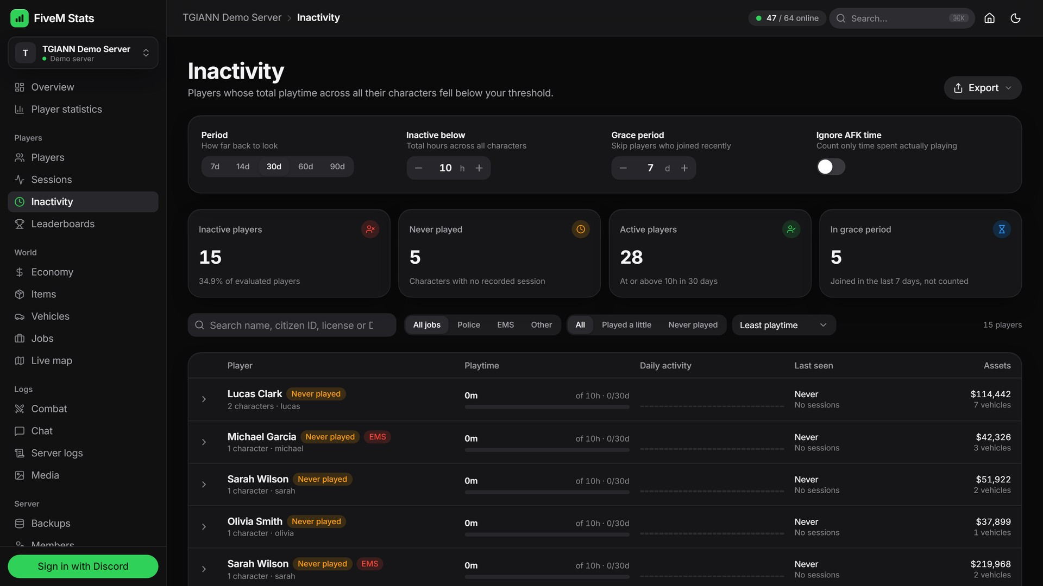Expand the Michael Garcia row
Image resolution: width=1043 pixels, height=586 pixels.
pyautogui.click(x=204, y=442)
